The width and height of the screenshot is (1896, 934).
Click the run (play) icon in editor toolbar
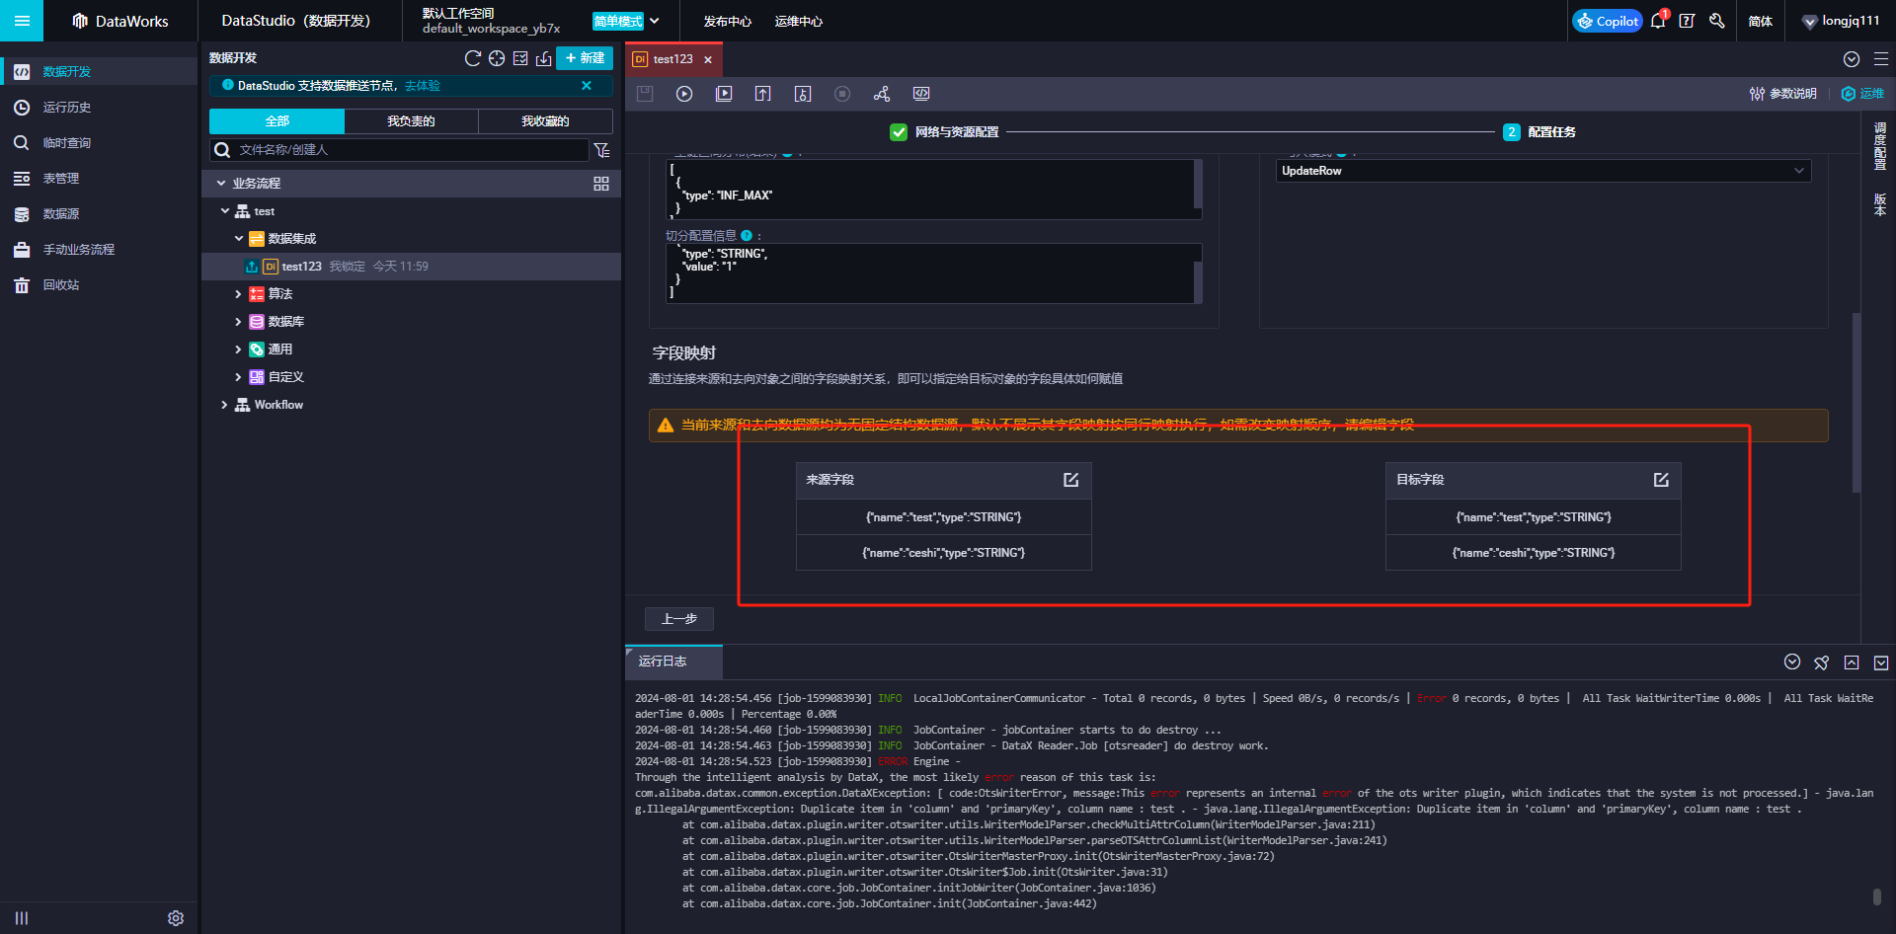pos(684,94)
